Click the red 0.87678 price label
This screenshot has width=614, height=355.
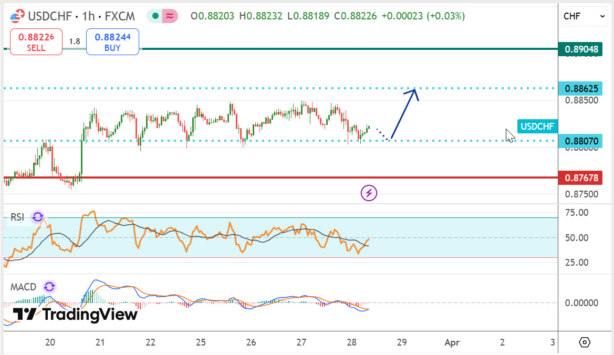[580, 178]
